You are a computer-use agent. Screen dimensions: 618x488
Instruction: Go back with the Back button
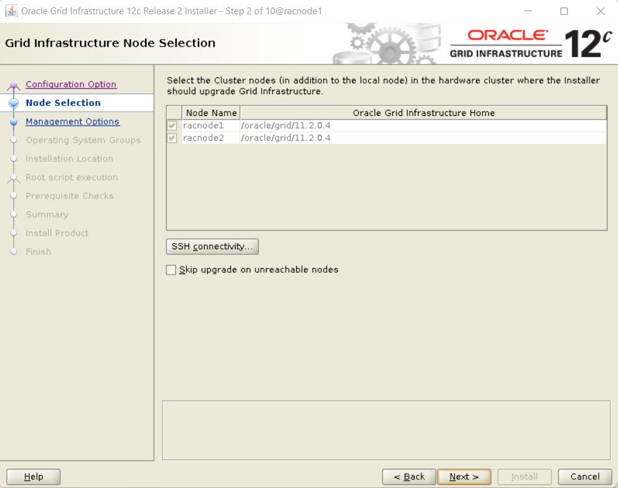point(409,477)
